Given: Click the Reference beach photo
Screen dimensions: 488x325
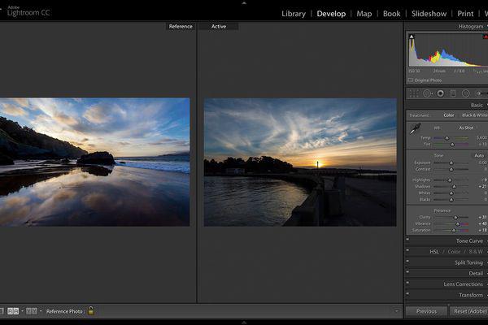Looking at the screenshot, I should [x=94, y=162].
